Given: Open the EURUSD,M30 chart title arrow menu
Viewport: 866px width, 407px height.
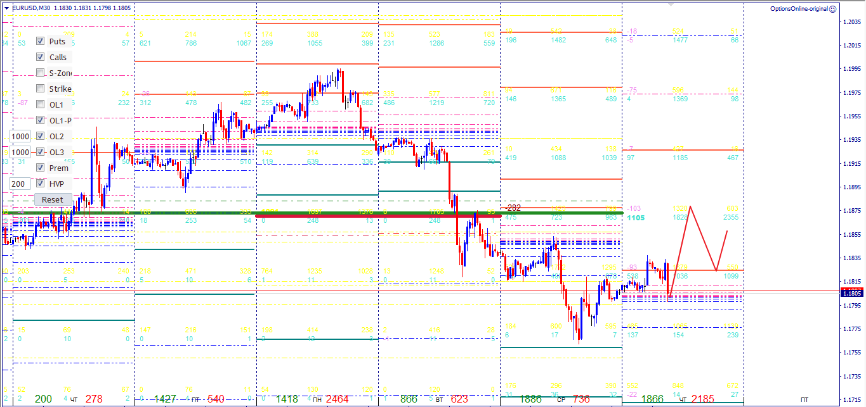Looking at the screenshot, I should pos(6,8).
